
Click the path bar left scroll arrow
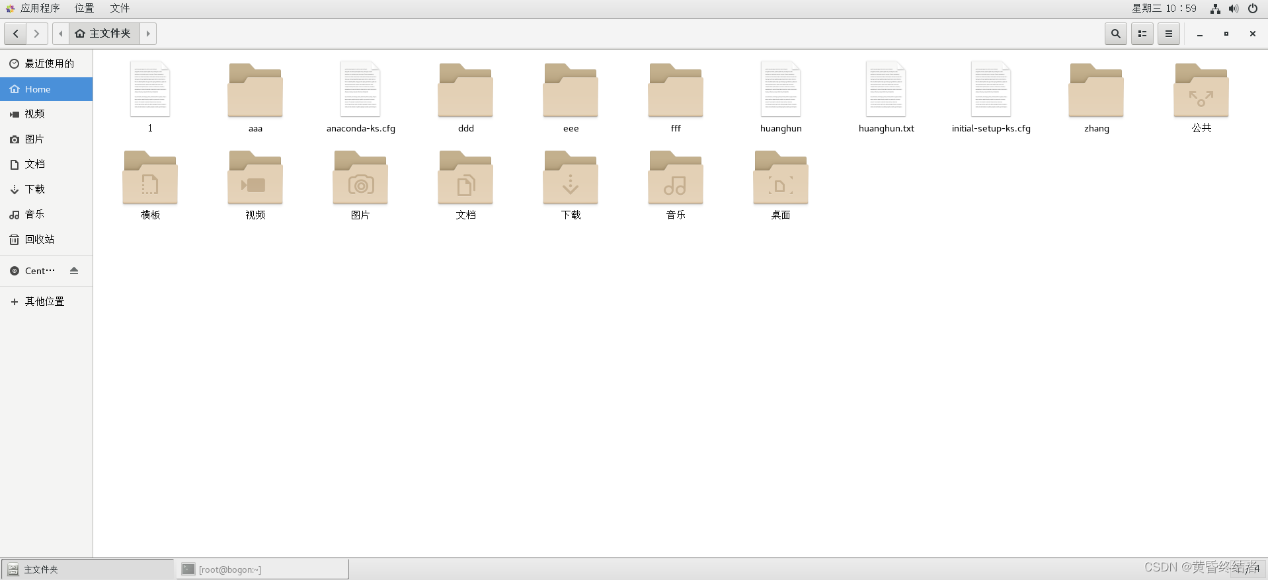click(61, 34)
